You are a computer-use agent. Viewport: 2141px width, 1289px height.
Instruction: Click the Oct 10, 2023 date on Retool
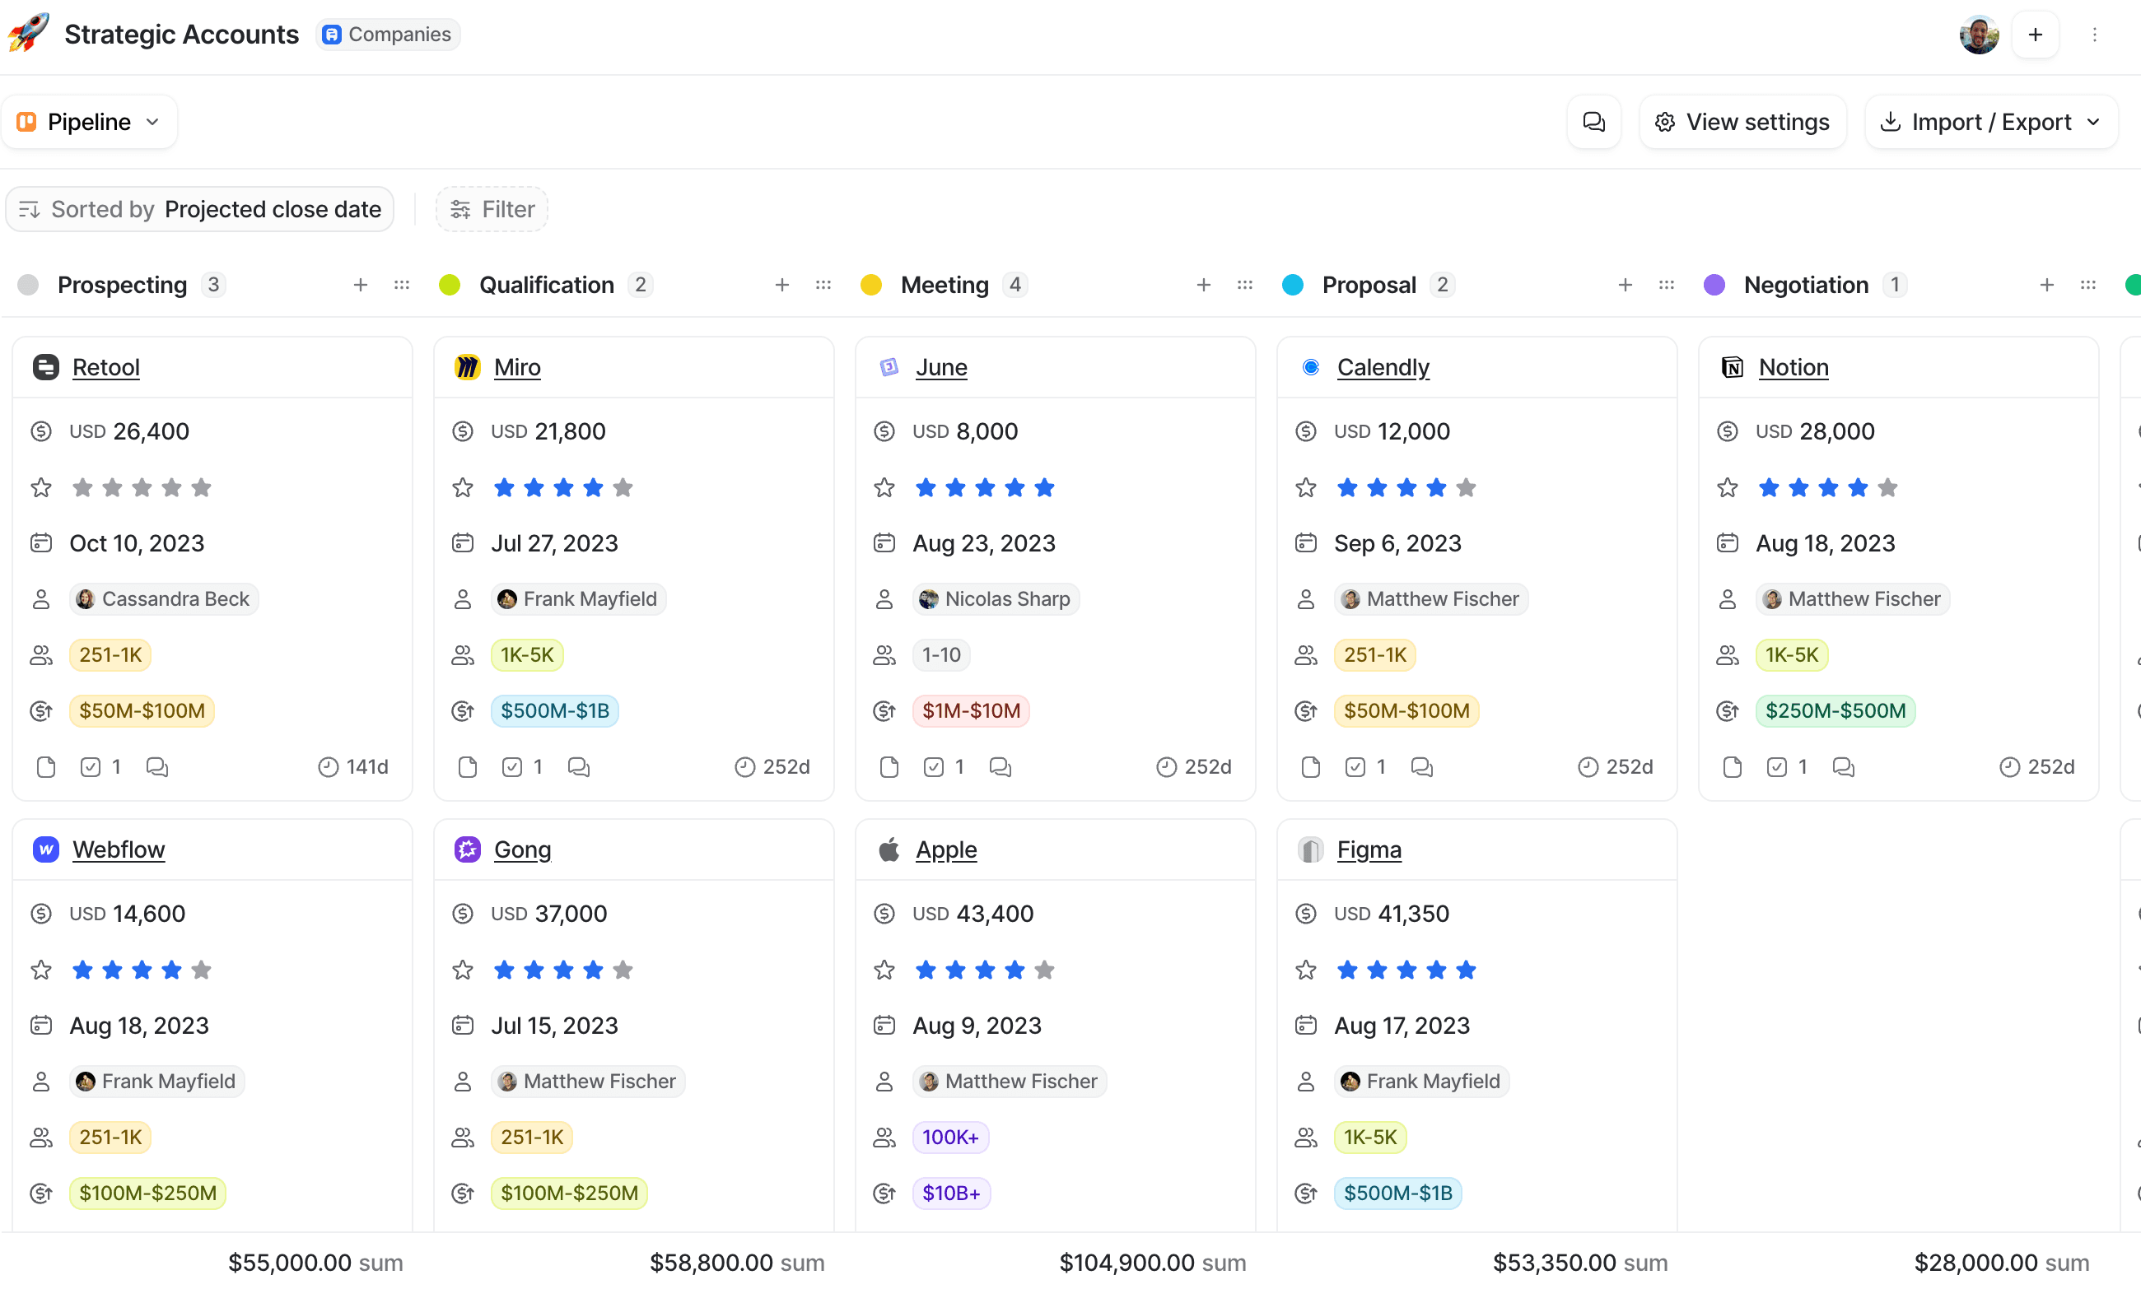[x=137, y=544]
